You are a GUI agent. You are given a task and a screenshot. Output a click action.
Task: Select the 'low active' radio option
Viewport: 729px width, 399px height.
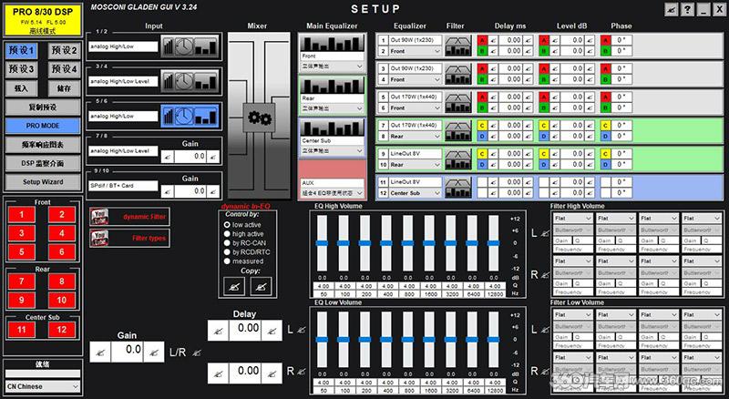point(227,225)
